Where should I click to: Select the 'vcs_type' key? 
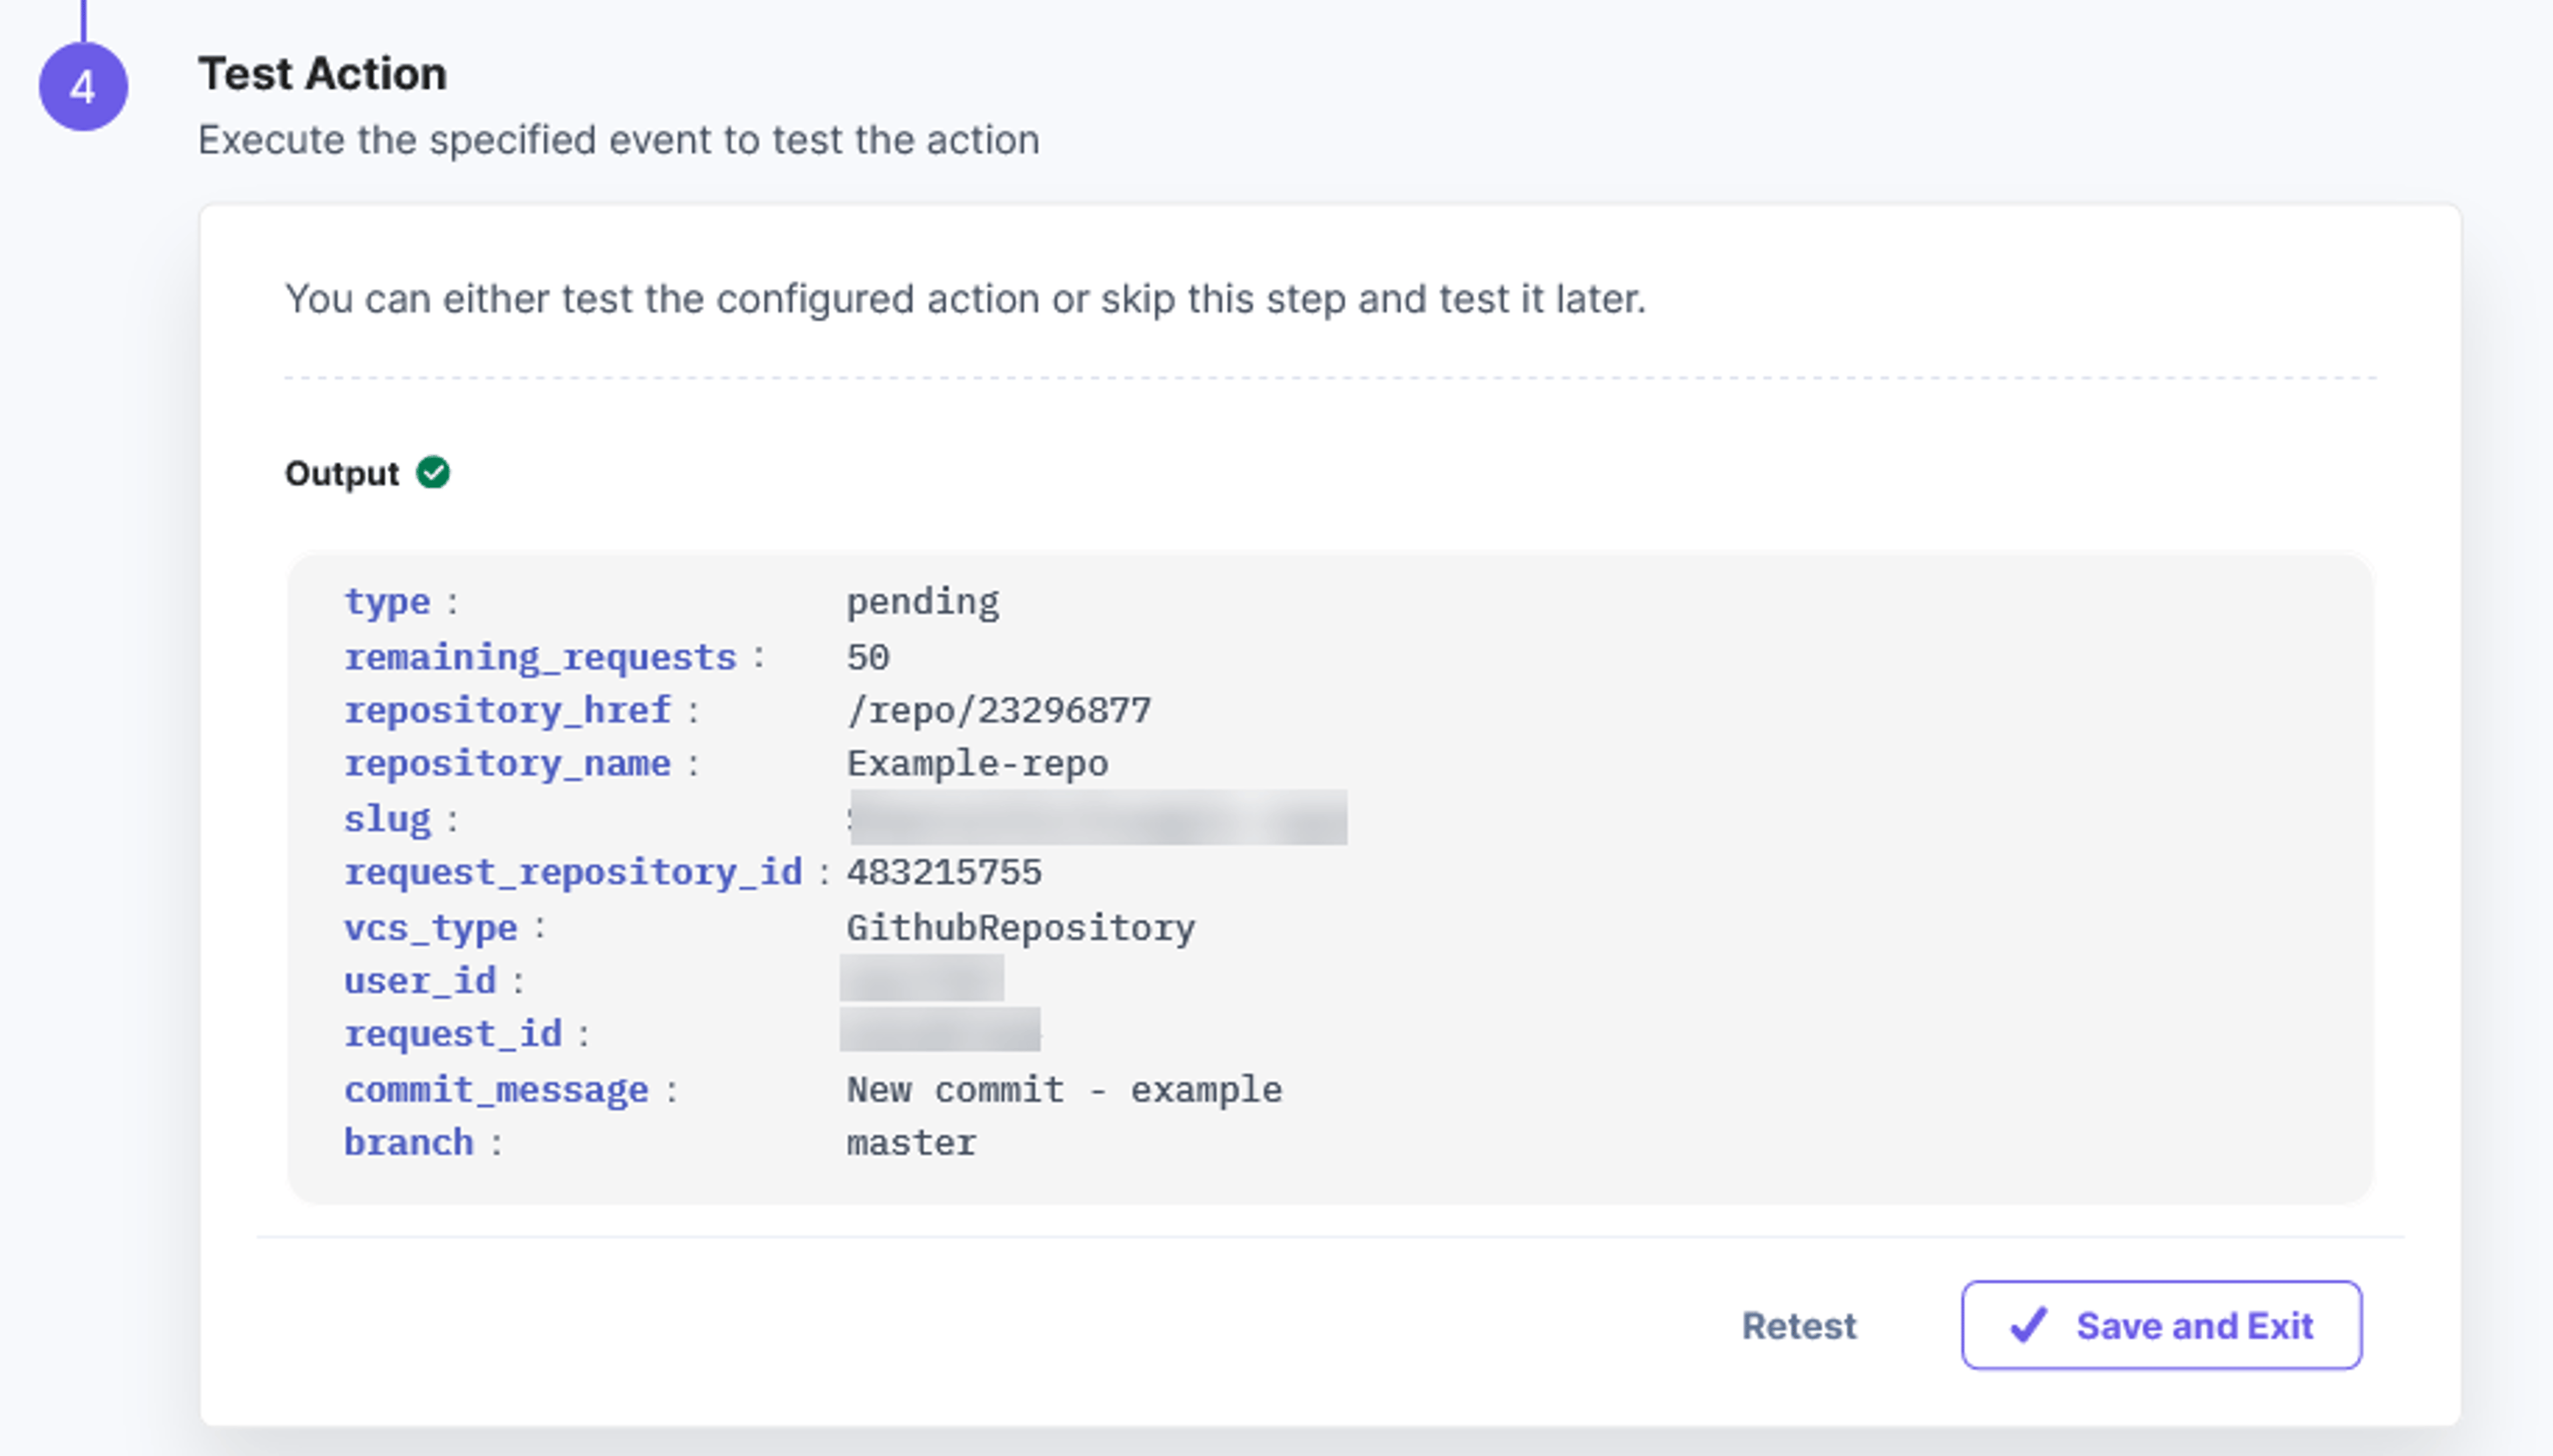431,928
